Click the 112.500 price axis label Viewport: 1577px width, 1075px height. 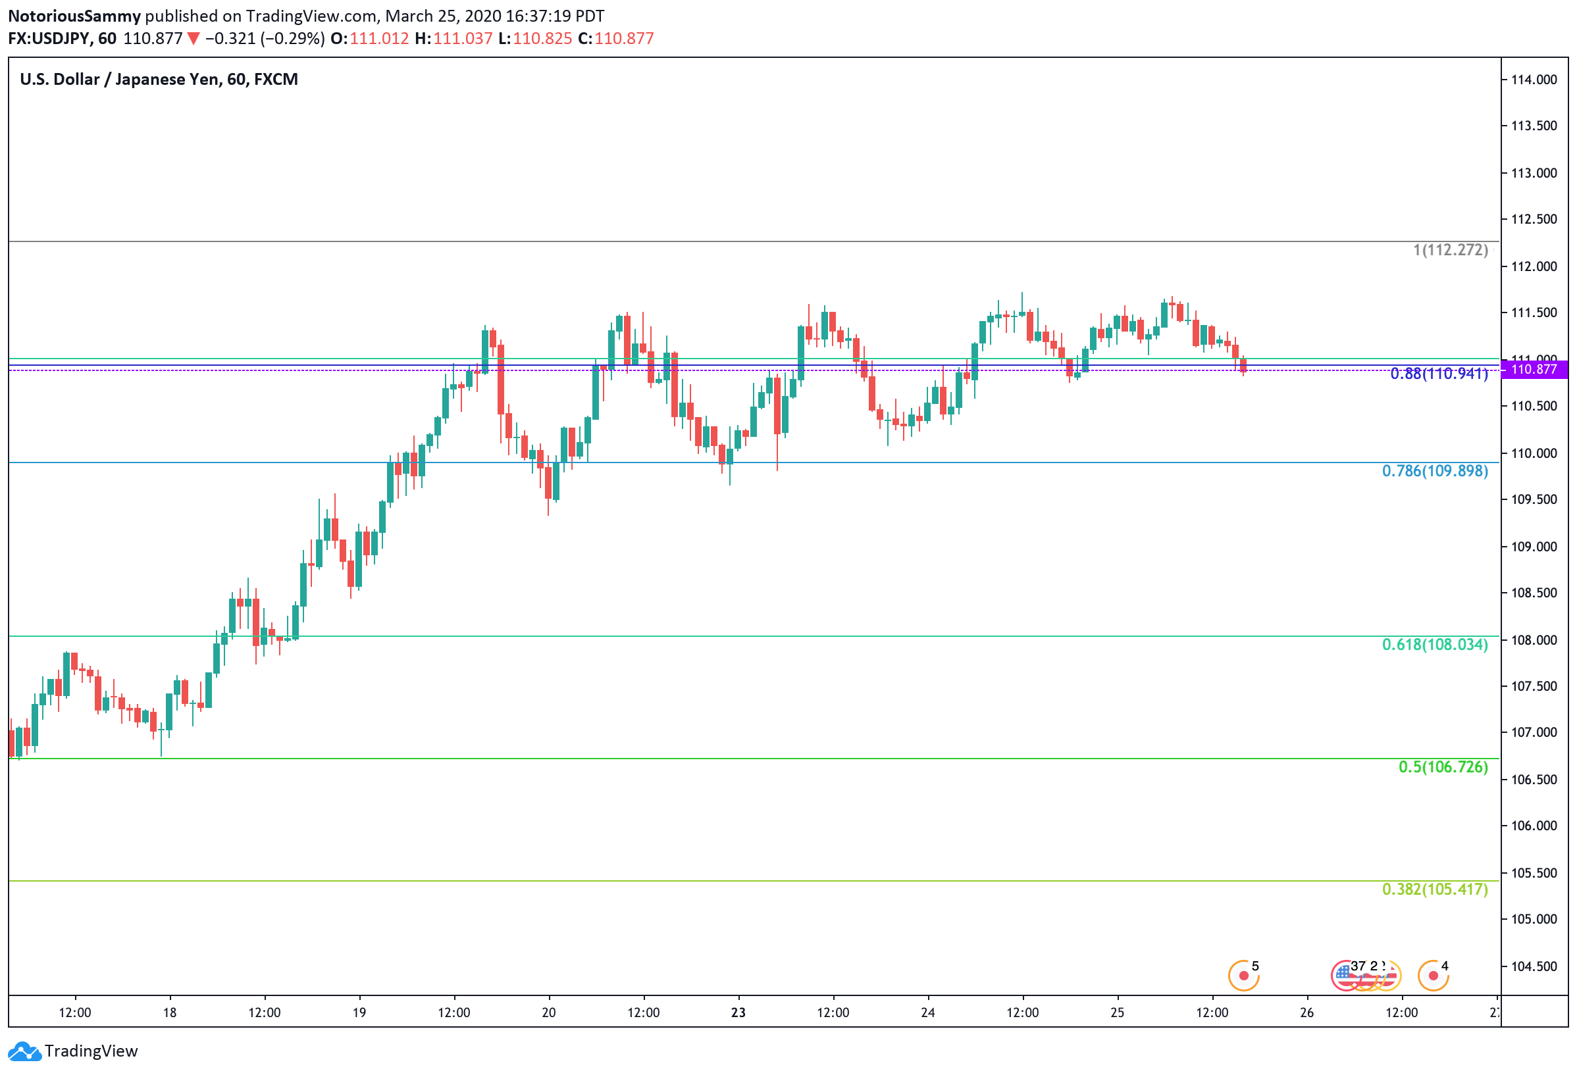pos(1534,219)
